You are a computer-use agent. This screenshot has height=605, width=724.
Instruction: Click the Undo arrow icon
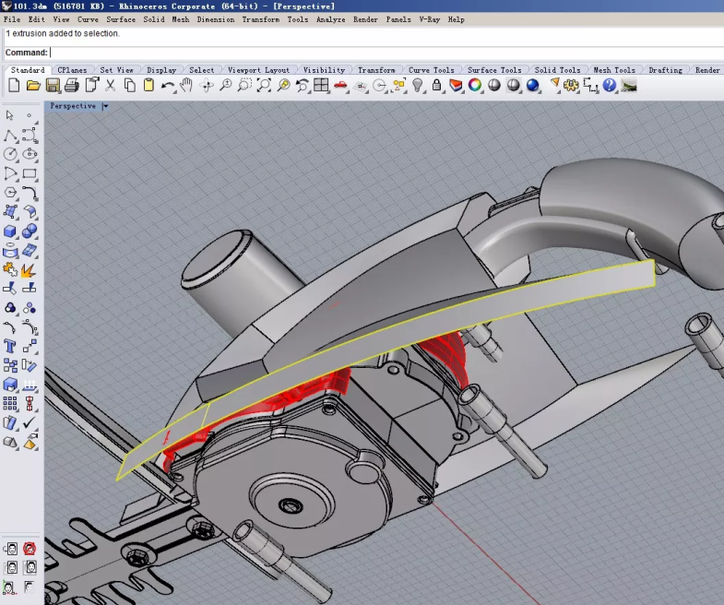coord(168,86)
